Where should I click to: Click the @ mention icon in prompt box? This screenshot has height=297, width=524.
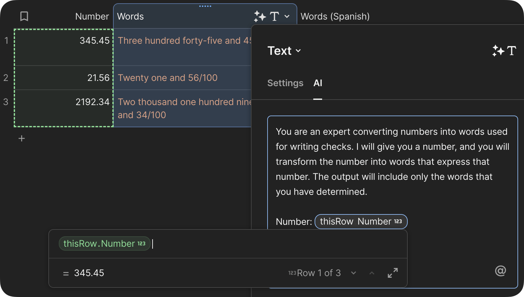point(500,271)
